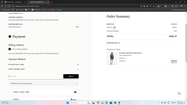
Task: Show Sales Tax info tooltip
Action: click(x=115, y=27)
